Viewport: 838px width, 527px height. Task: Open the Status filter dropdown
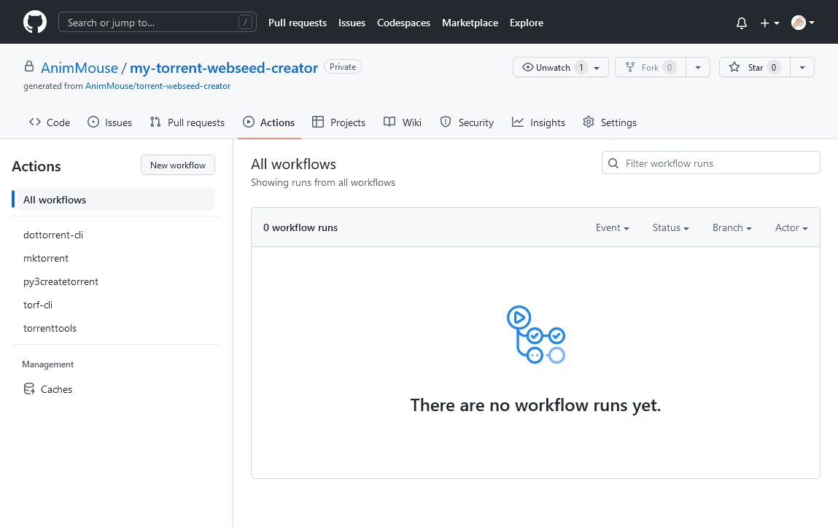(671, 227)
